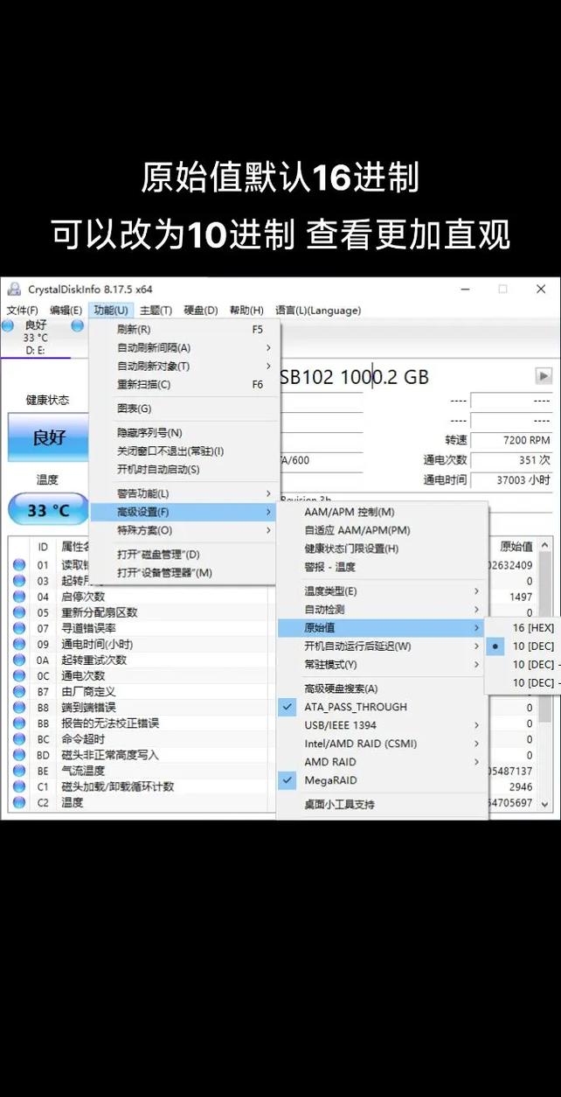Choose 刷新(R) menu entry
The image size is (561, 1097).
(x=184, y=330)
